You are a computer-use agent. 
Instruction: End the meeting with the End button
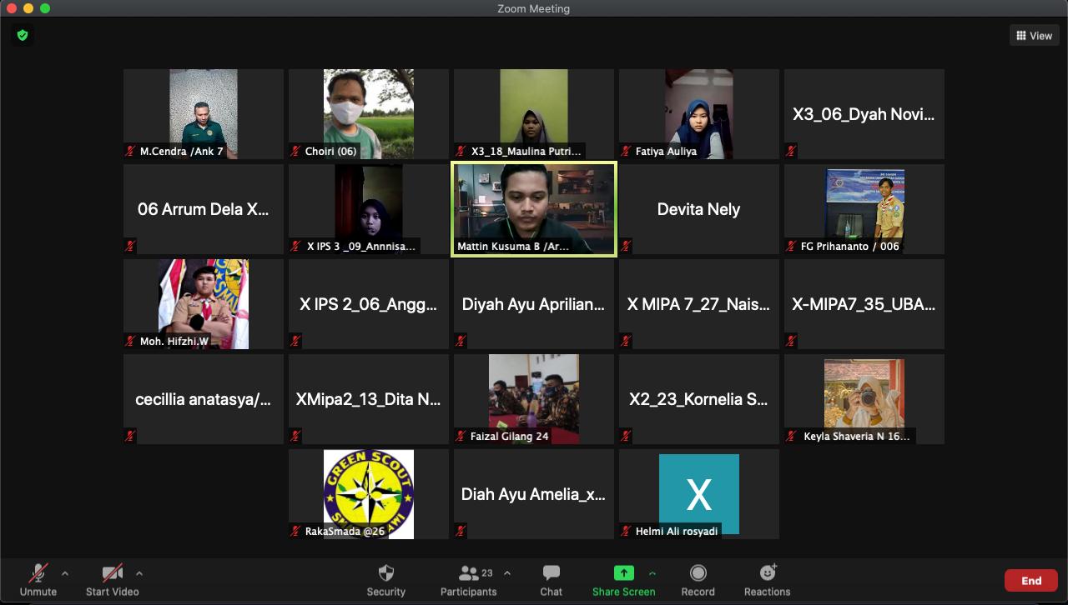point(1031,581)
